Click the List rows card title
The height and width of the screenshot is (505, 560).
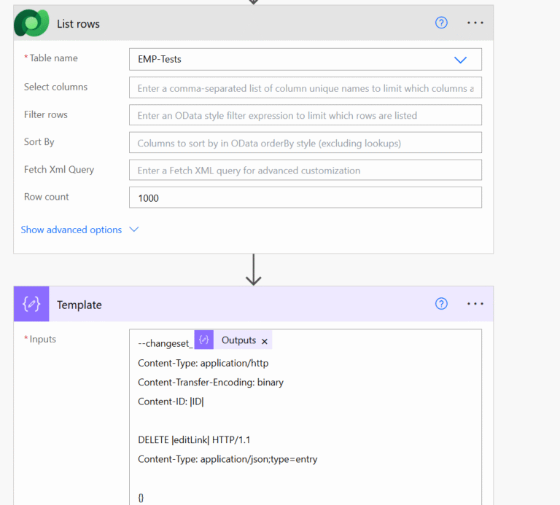pyautogui.click(x=78, y=24)
